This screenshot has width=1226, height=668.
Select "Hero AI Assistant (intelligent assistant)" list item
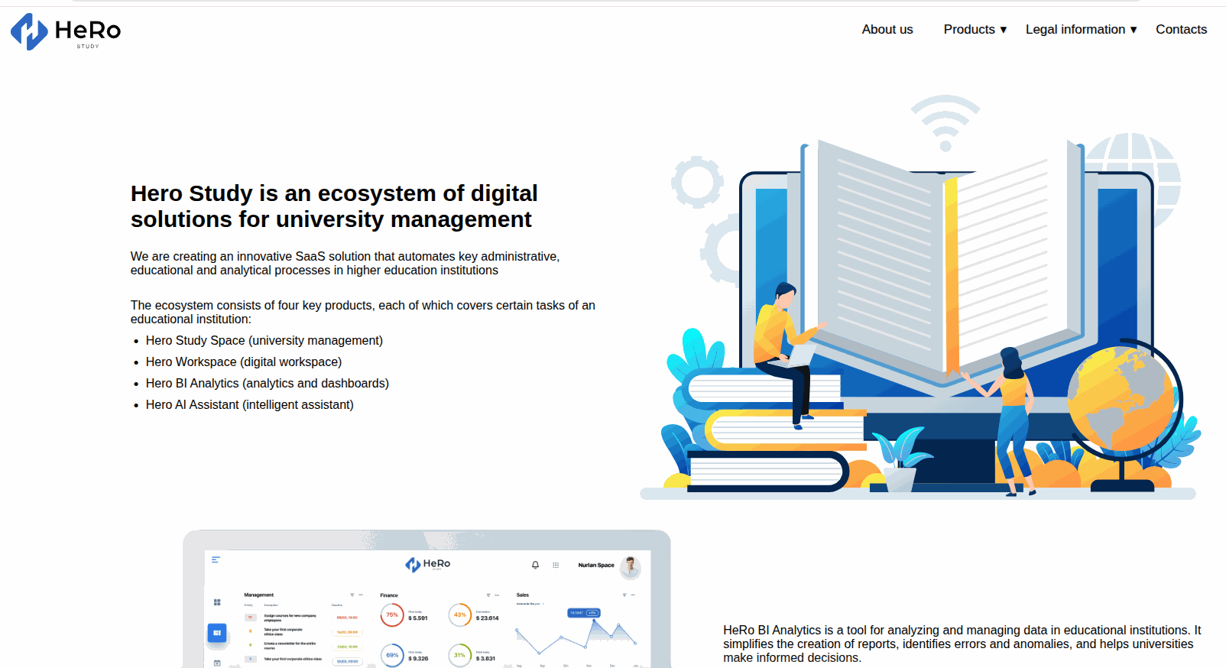pyautogui.click(x=250, y=405)
